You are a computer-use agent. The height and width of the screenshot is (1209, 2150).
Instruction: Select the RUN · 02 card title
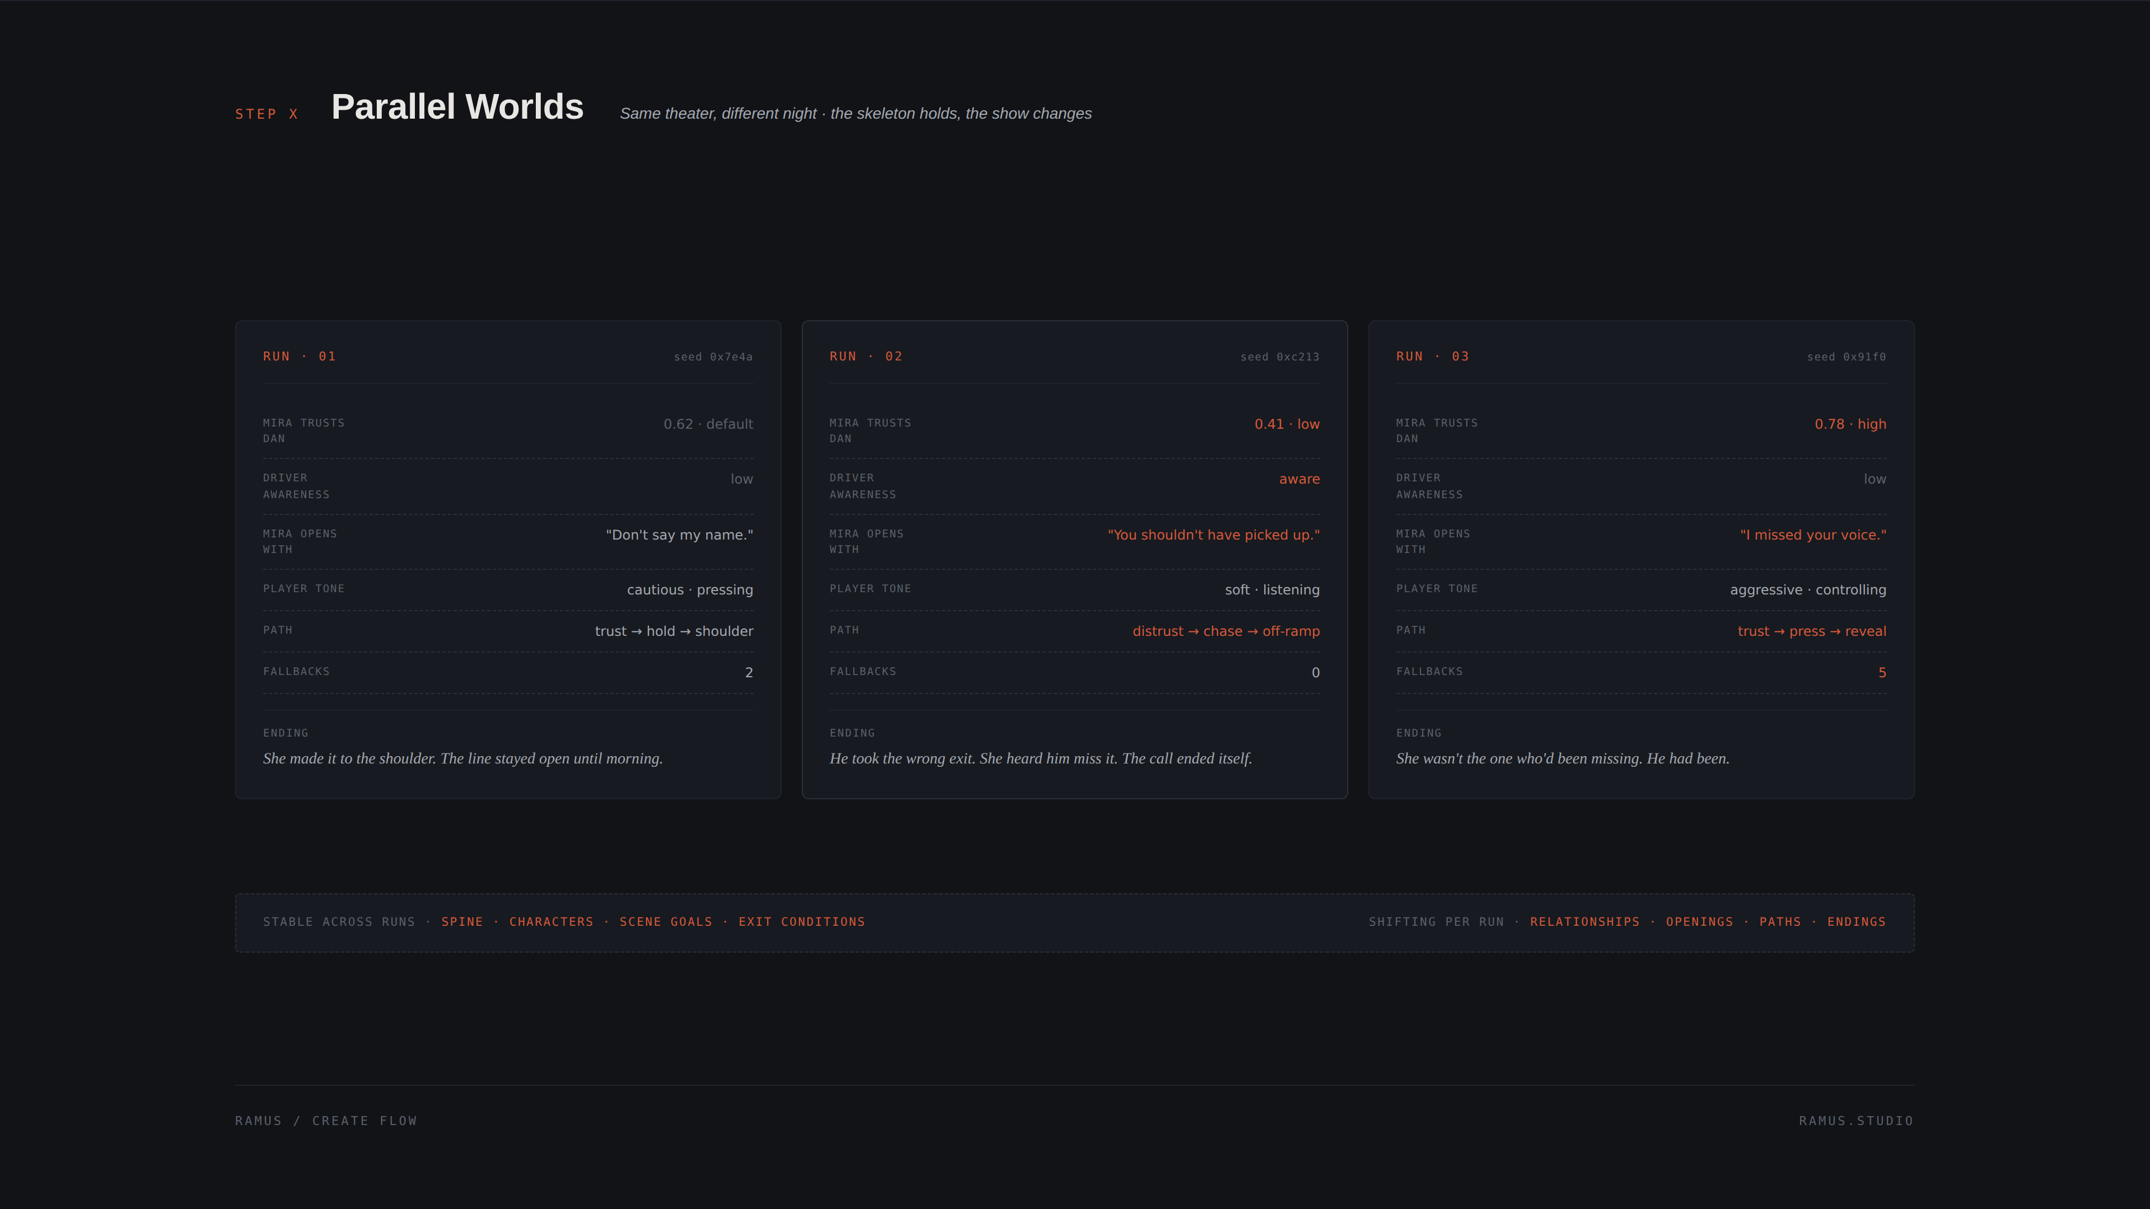pos(866,357)
